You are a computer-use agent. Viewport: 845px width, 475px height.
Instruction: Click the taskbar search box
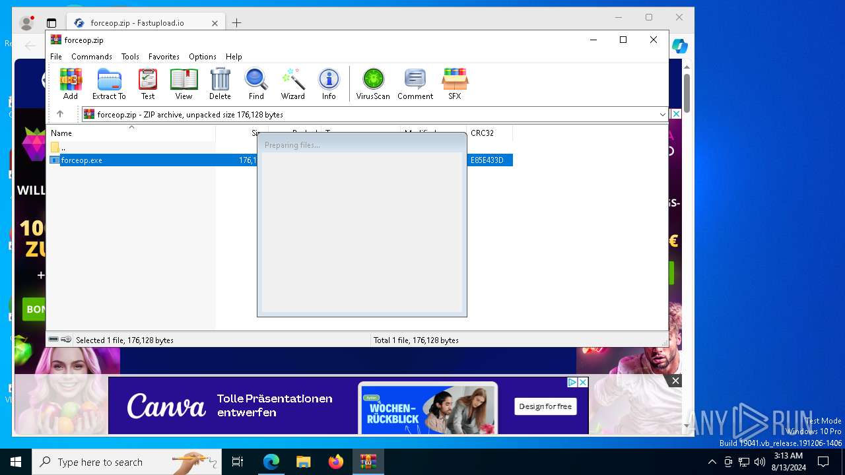click(127, 462)
